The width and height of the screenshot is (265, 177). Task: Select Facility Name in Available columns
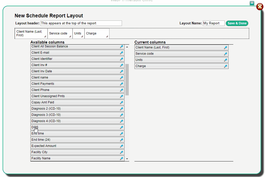pos(77,159)
